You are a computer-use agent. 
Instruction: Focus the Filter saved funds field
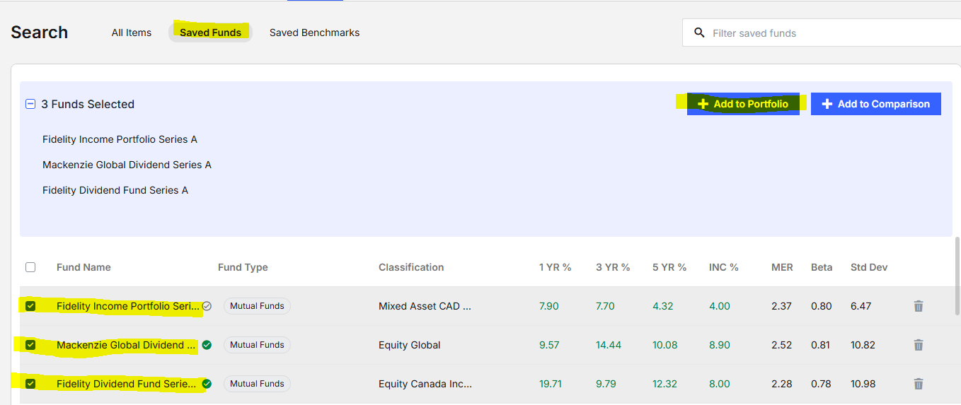821,33
